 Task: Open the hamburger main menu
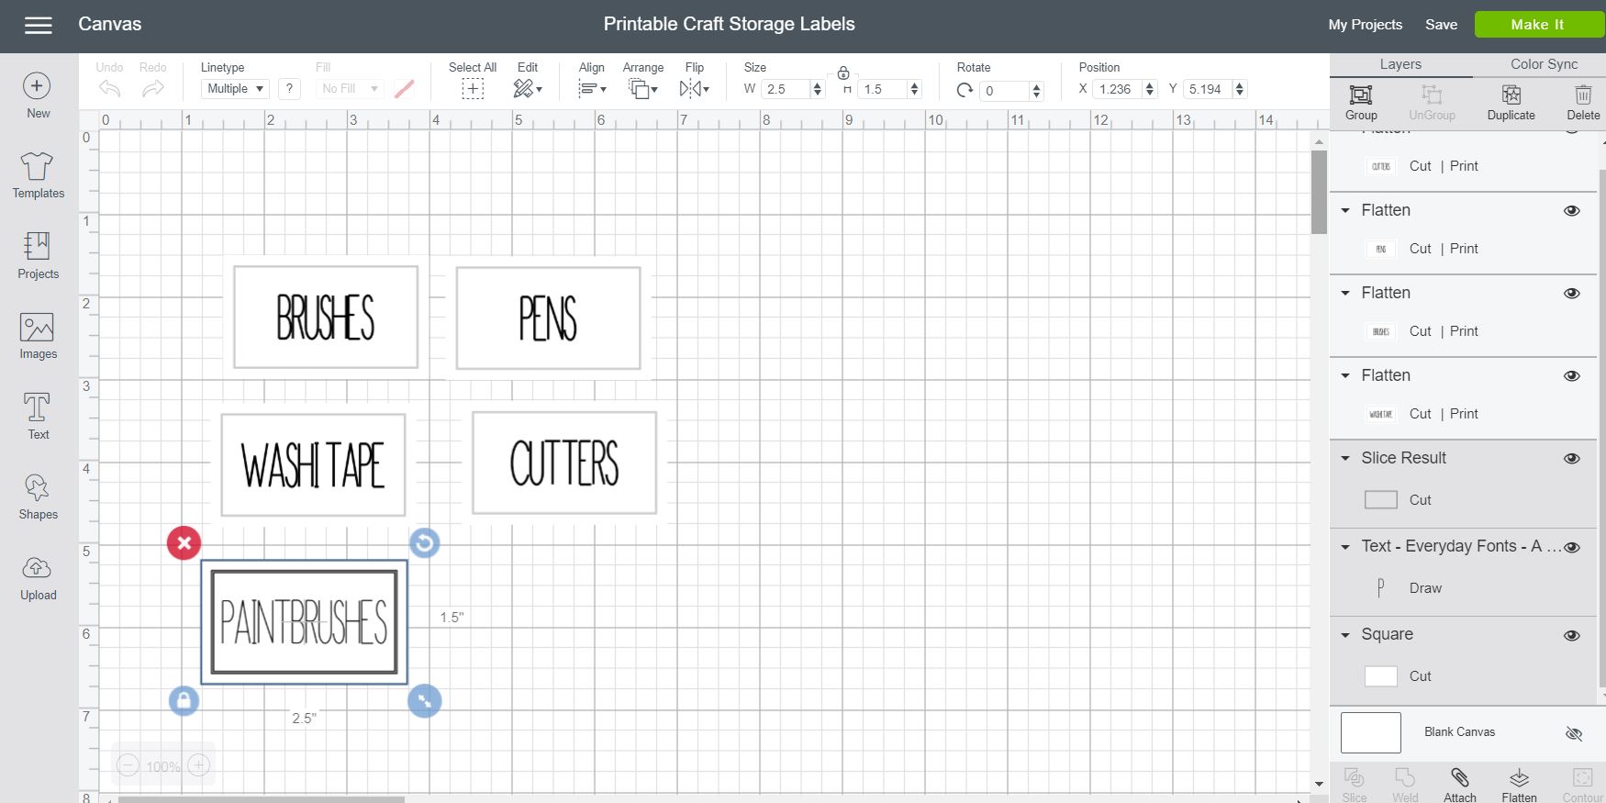coord(38,26)
